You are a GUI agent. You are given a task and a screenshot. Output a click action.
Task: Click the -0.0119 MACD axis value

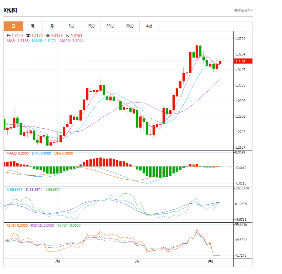(x=241, y=183)
